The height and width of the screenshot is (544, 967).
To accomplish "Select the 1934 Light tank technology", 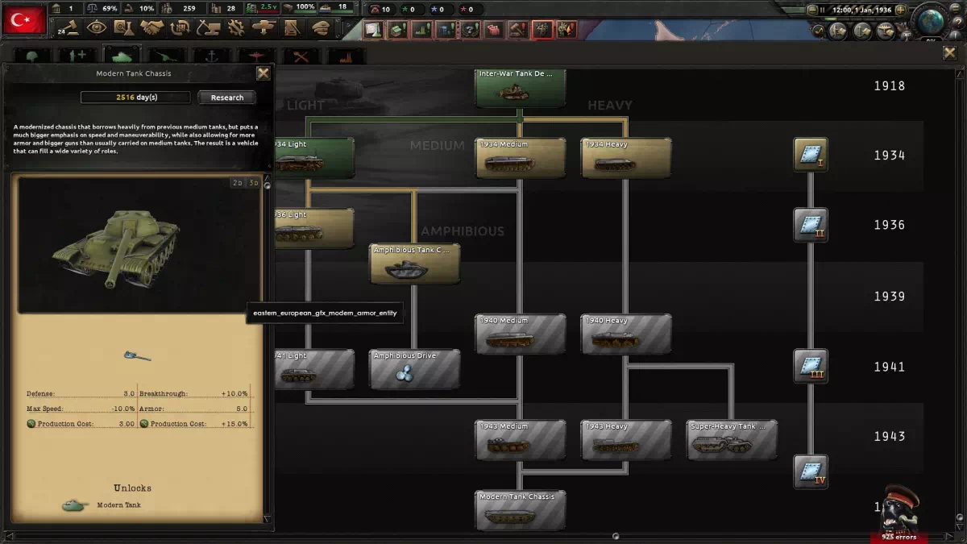I will [314, 158].
